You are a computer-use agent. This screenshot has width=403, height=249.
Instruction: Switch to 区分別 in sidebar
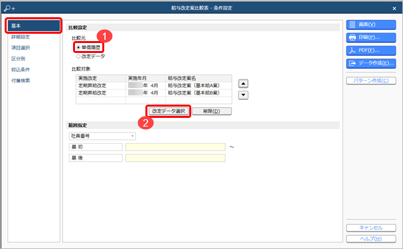(x=18, y=59)
